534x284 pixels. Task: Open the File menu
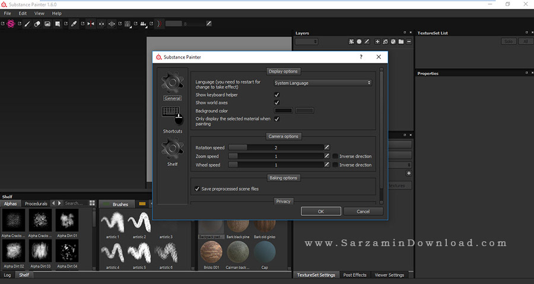click(7, 13)
